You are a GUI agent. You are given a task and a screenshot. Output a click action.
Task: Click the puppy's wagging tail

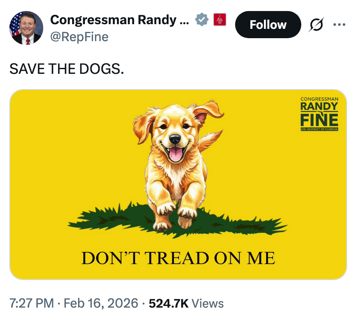[x=210, y=140]
